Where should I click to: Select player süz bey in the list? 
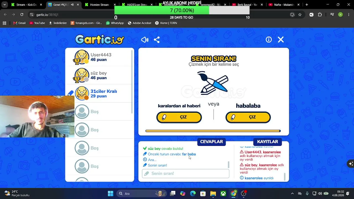point(100,75)
